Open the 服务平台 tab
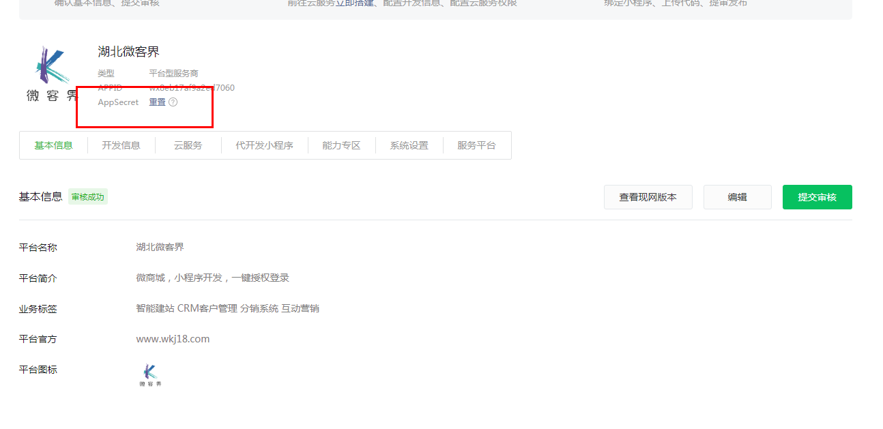 coord(477,145)
